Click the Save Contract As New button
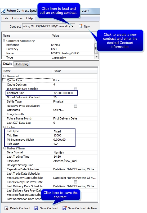The image size is (147, 213). coord(80,208)
